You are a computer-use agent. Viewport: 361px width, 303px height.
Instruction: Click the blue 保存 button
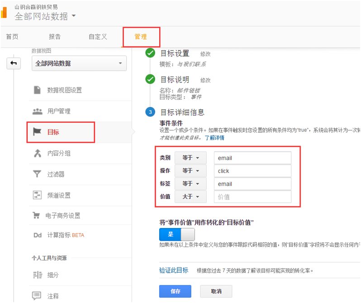[175, 291]
